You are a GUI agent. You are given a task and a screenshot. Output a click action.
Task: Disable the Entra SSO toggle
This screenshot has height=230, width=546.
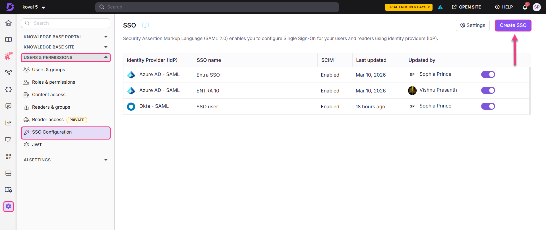click(x=488, y=75)
